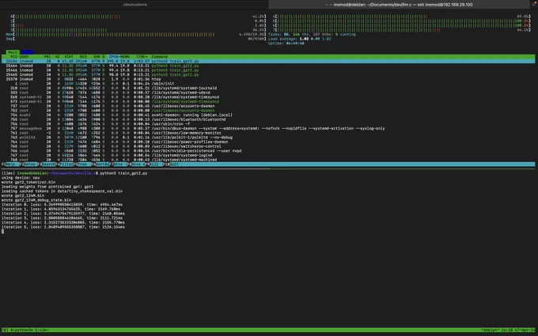The height and width of the screenshot is (336, 538).
Task: Click the Tasks summary line in htop
Action: point(312,34)
